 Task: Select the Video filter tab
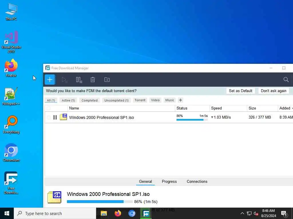[155, 100]
